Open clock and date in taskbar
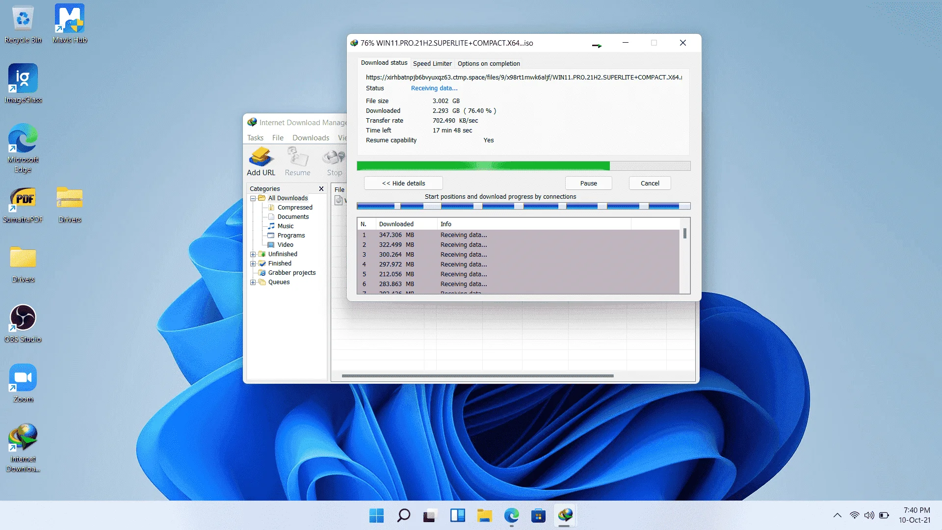 point(915,515)
